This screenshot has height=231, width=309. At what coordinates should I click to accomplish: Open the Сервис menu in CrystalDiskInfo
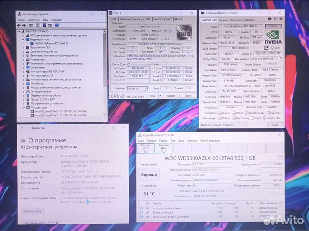163,141
